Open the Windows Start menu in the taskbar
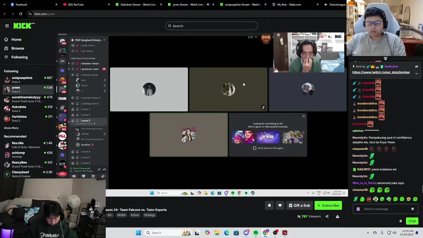Screen dimensions: 423x238 138,233
